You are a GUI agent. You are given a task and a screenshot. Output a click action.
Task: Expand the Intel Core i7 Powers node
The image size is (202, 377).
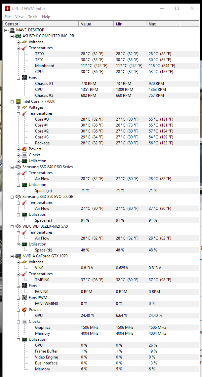click(x=19, y=149)
